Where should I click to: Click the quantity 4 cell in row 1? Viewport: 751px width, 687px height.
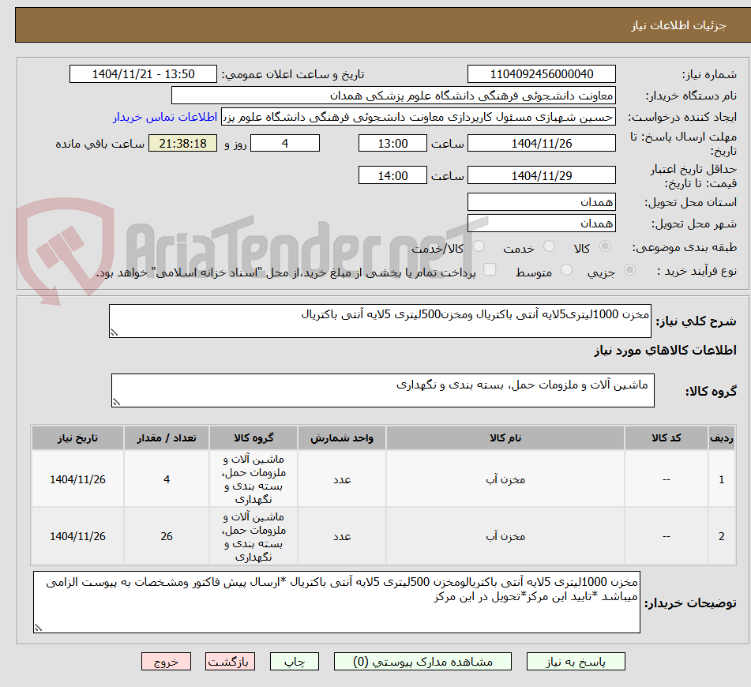[x=166, y=479]
